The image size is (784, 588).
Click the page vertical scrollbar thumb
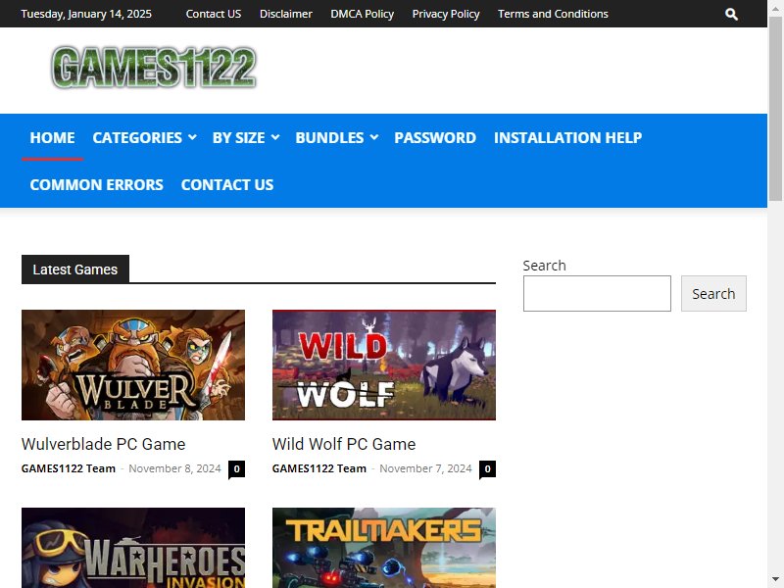775,109
